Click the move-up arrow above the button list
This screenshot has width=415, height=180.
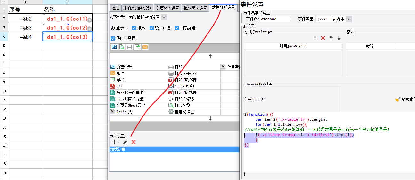tap(210, 56)
